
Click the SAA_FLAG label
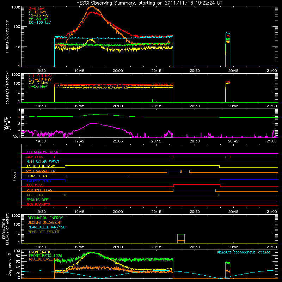pos(35,185)
